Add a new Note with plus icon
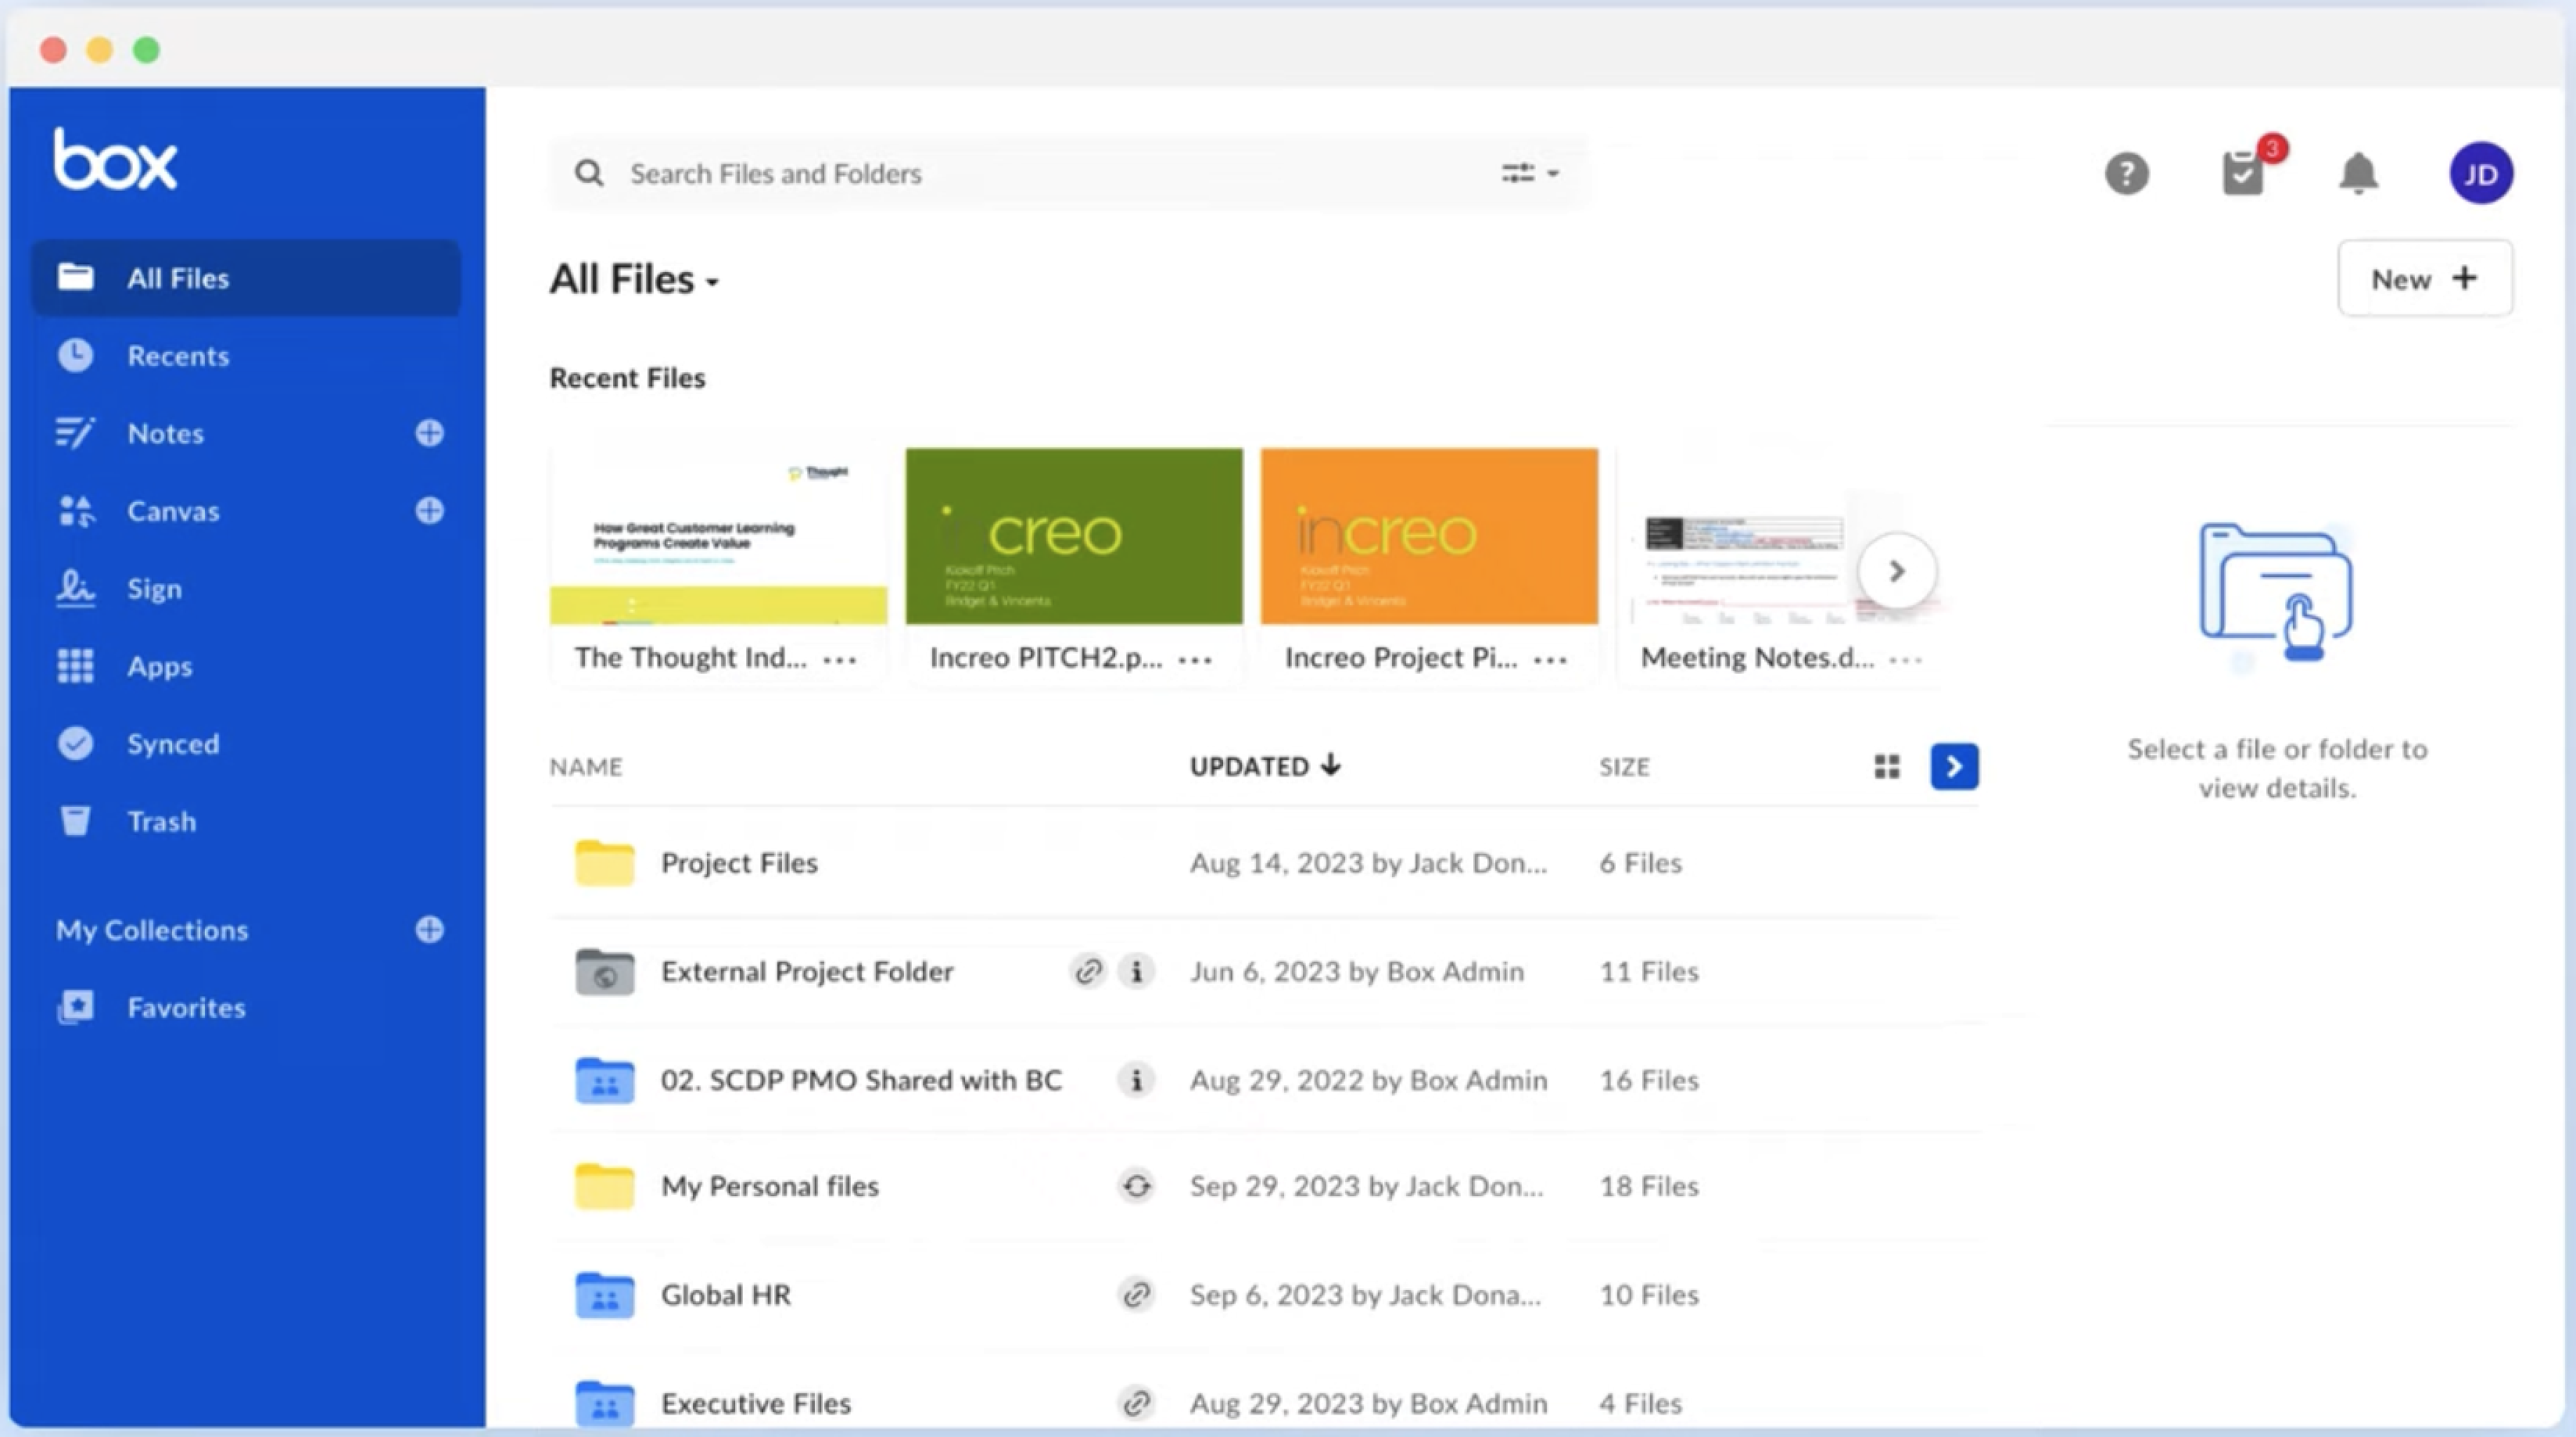Screen dimensions: 2576x1437 [430, 433]
